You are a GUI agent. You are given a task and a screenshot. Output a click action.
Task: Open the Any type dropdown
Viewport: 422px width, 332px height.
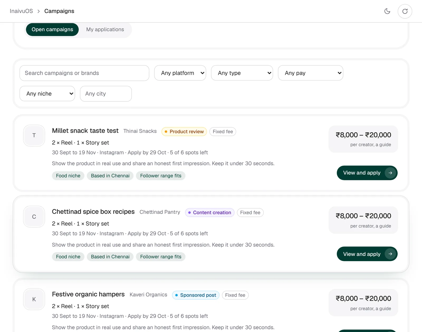[242, 73]
